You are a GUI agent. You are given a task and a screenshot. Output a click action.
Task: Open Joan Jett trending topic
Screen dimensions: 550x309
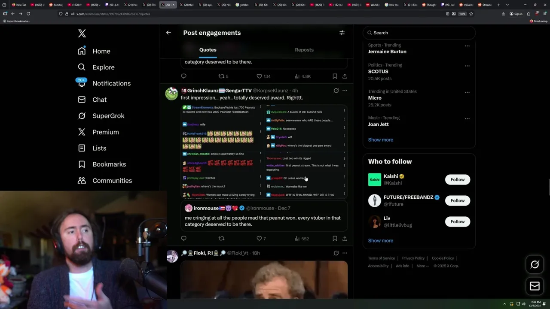pyautogui.click(x=378, y=124)
